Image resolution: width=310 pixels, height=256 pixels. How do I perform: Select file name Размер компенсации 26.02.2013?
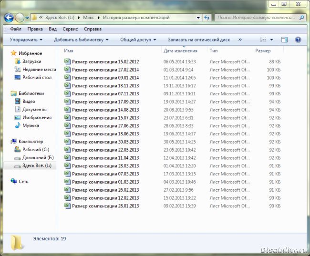[x=105, y=190]
